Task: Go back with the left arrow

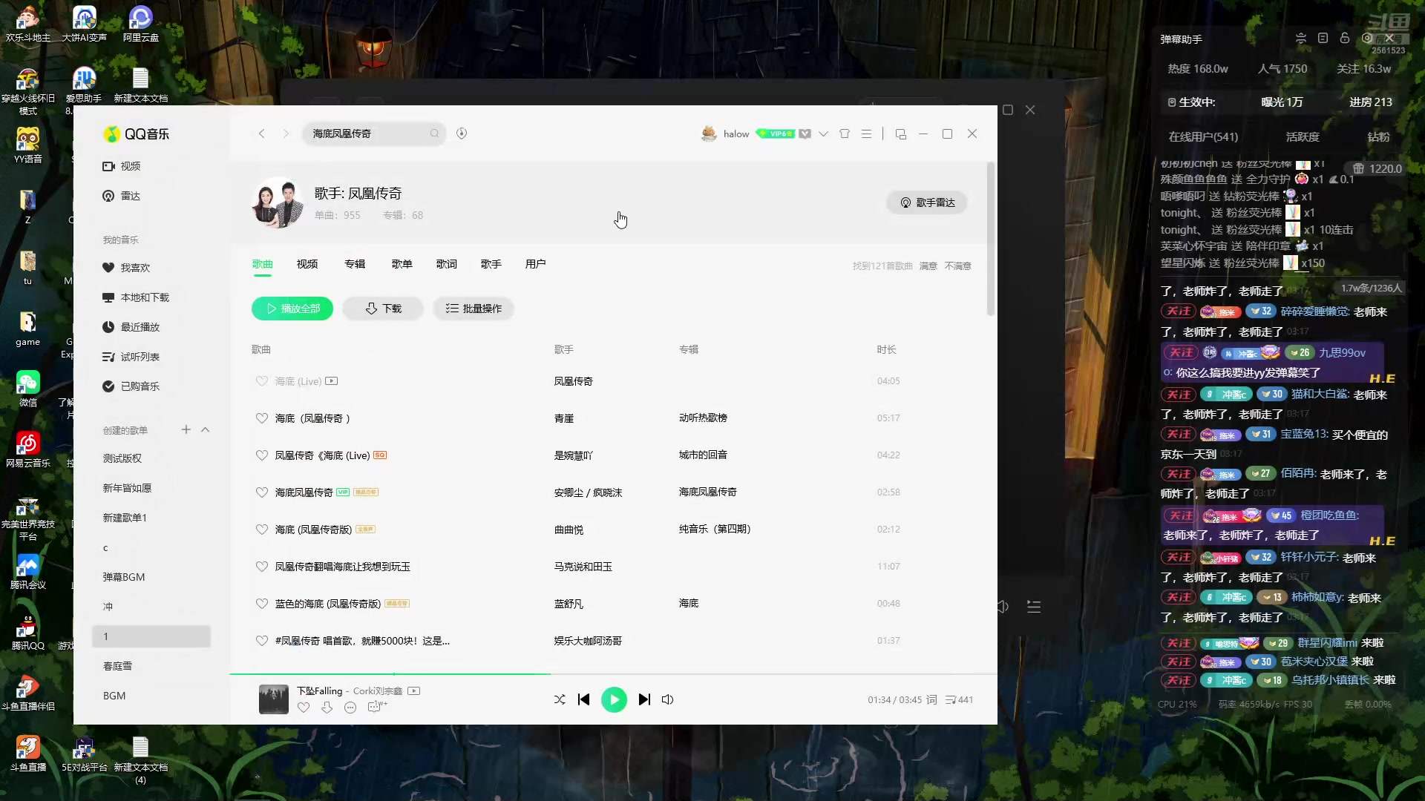Action: [x=261, y=133]
